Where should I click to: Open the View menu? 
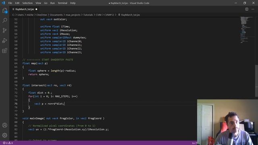click(38, 3)
